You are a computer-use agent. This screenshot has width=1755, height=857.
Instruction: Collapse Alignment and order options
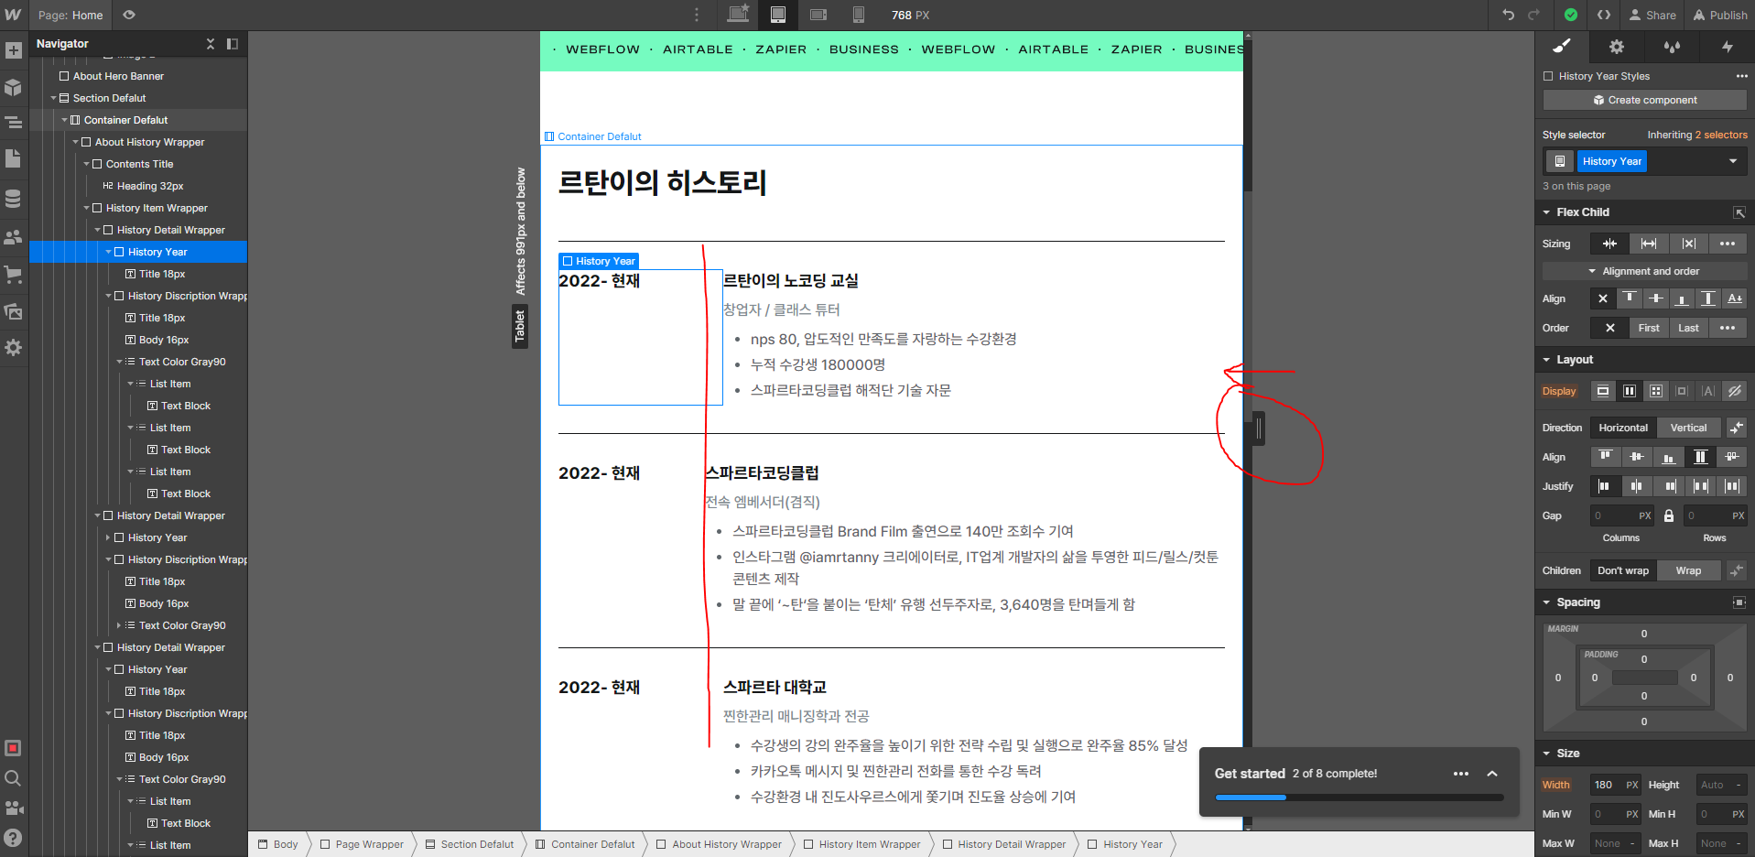[1644, 271]
